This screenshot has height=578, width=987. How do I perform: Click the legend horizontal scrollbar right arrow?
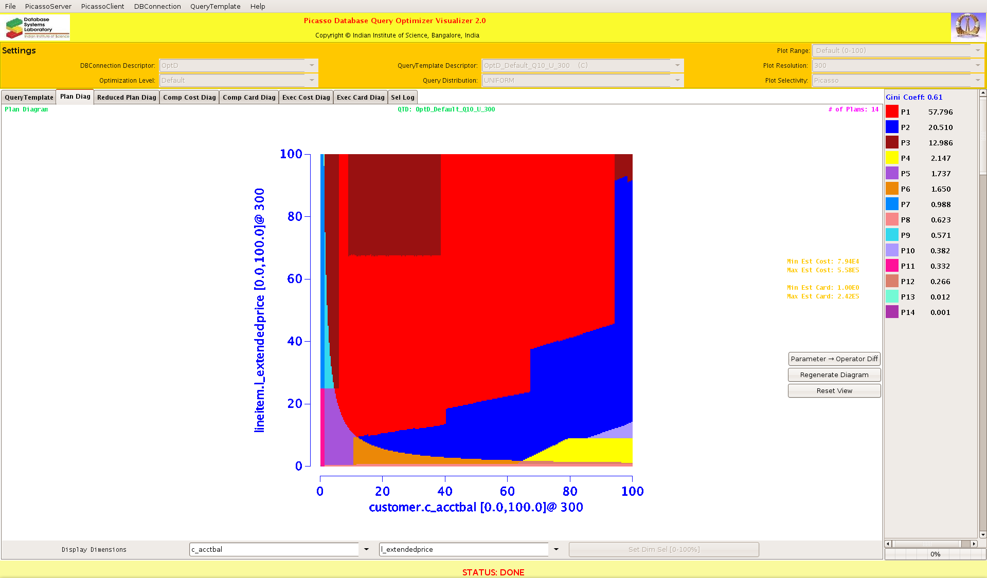[974, 544]
